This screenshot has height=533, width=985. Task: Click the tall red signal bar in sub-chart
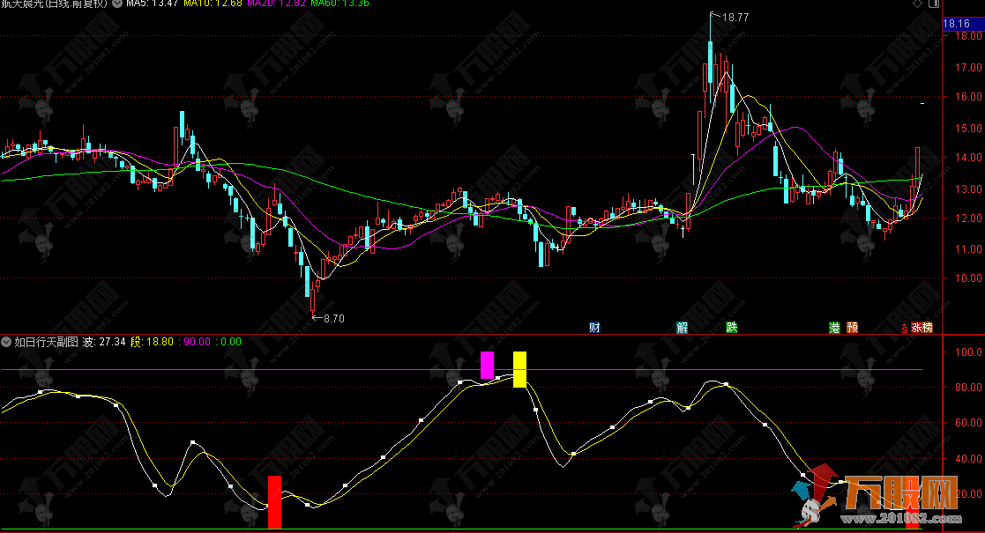(x=274, y=501)
